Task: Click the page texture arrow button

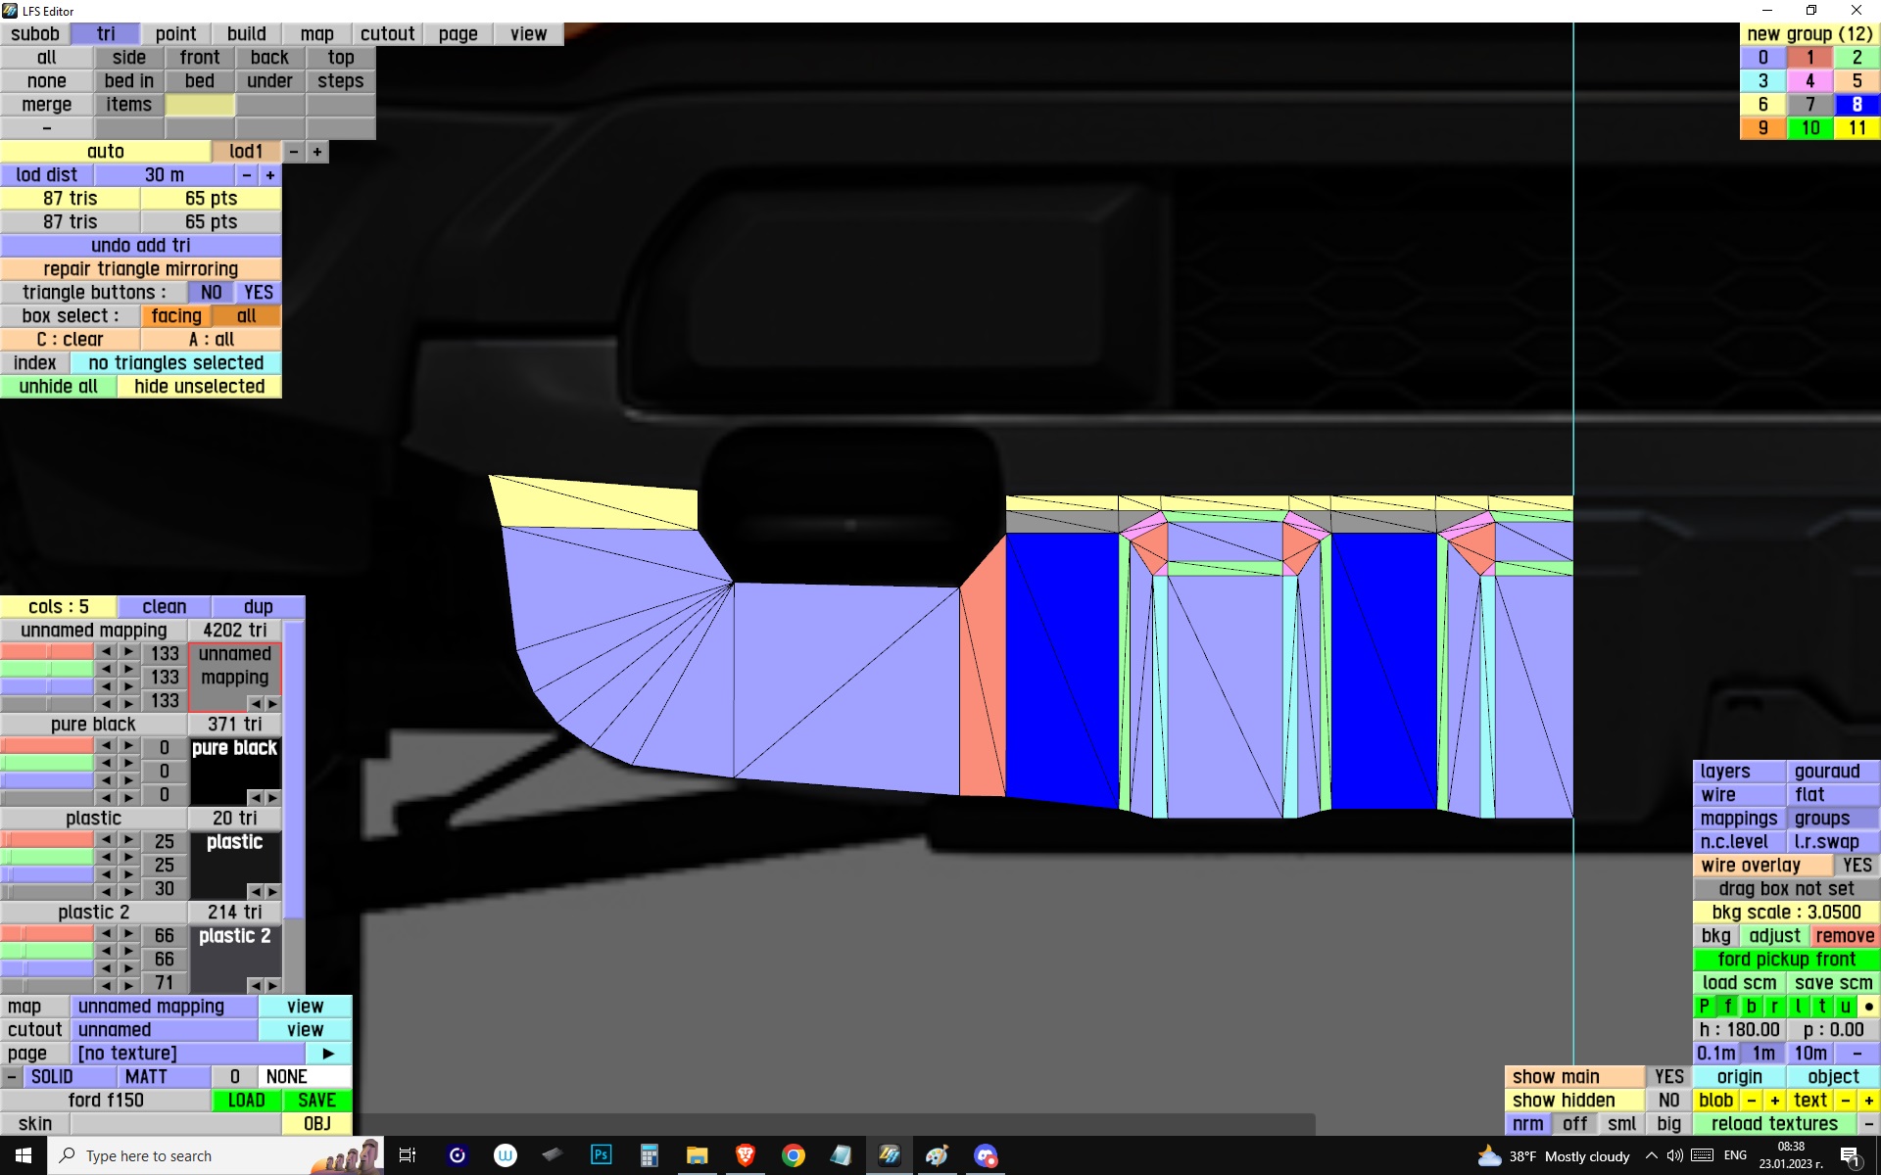Action: [x=328, y=1054]
